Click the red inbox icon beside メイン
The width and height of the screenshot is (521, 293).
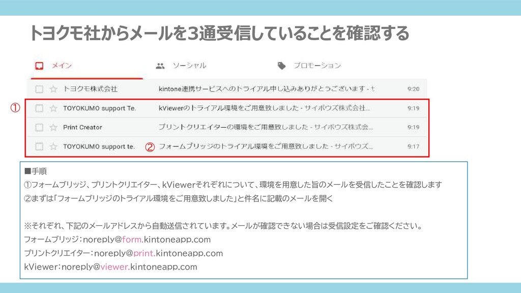39,66
